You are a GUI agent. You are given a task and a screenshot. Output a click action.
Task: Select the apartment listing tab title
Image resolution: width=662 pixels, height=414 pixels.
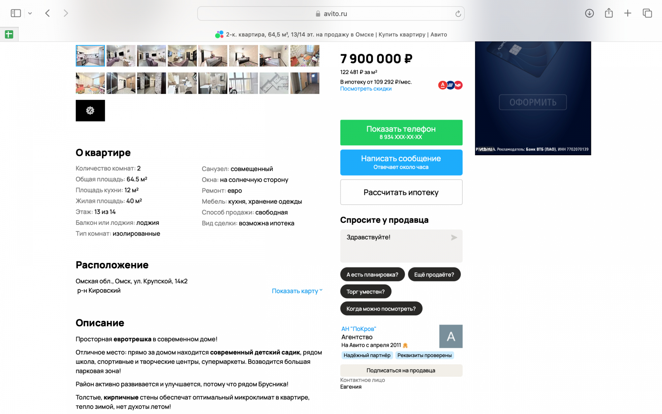tap(331, 34)
